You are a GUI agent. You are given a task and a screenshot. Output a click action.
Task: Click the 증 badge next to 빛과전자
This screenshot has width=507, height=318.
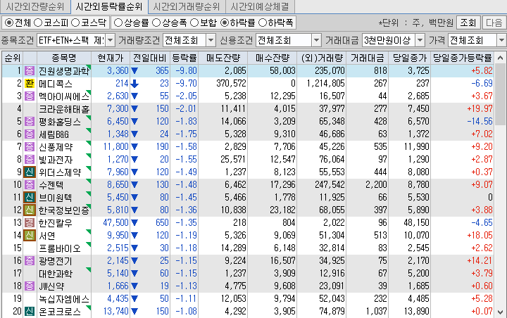coord(30,159)
